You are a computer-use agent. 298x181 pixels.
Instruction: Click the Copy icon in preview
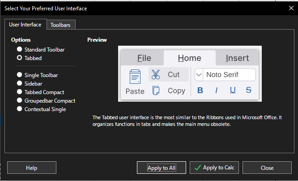pos(156,90)
